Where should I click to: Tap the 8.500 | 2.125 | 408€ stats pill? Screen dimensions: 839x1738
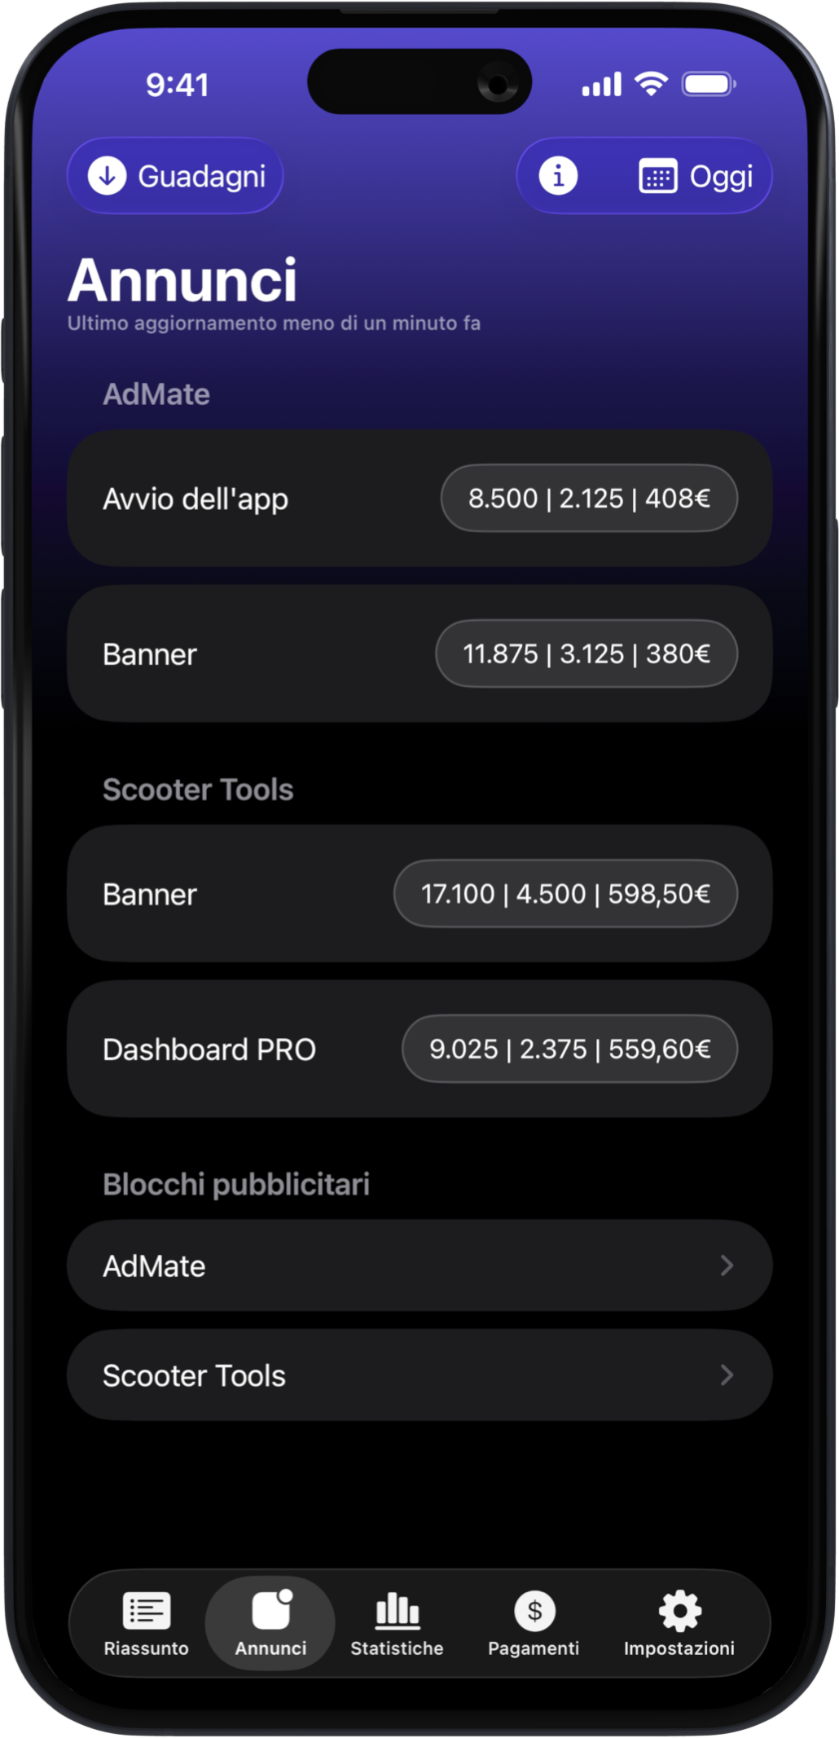pyautogui.click(x=589, y=498)
